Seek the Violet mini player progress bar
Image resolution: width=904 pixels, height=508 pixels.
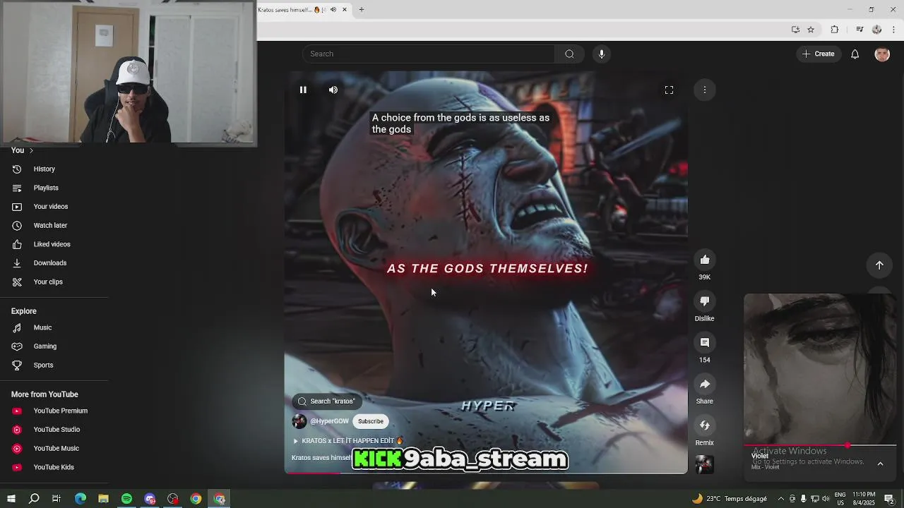pyautogui.click(x=820, y=446)
